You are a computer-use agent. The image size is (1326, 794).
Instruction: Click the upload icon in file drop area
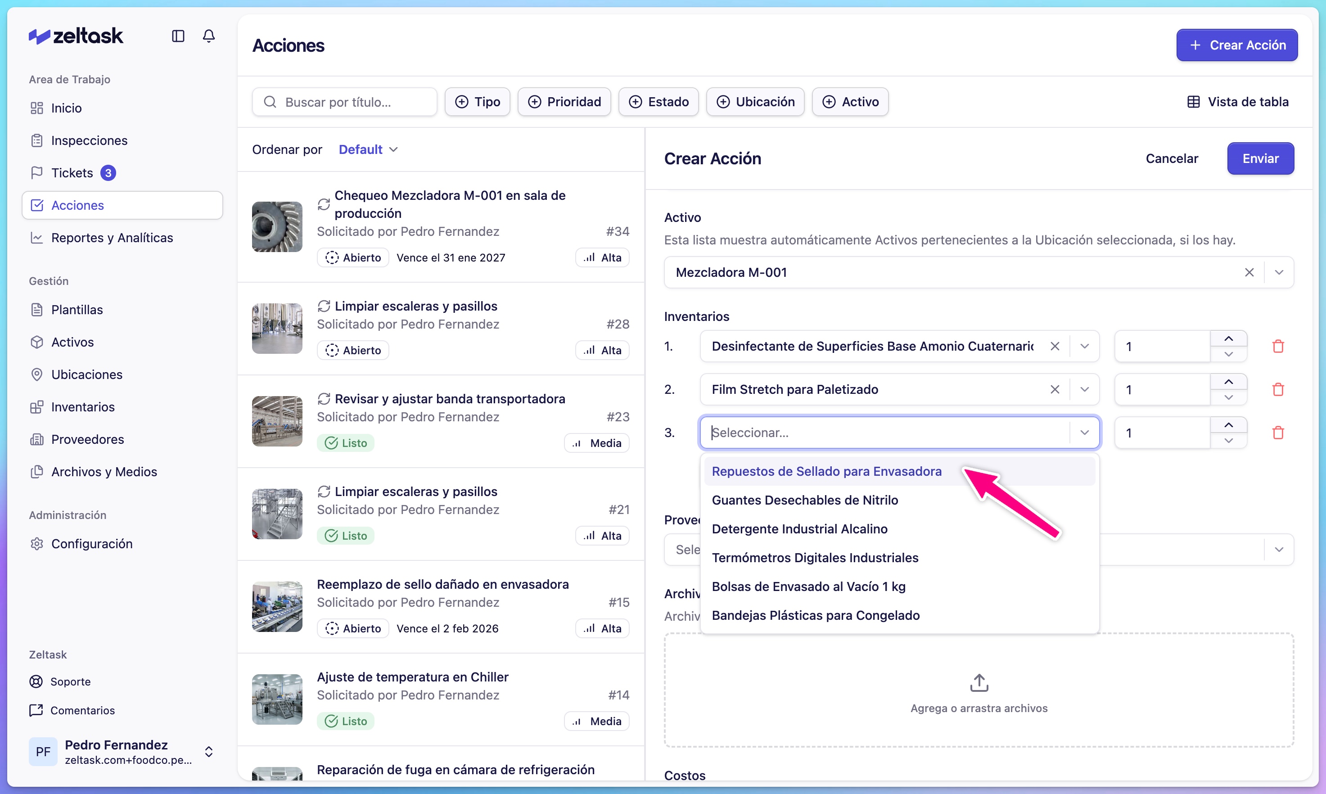[x=979, y=683]
